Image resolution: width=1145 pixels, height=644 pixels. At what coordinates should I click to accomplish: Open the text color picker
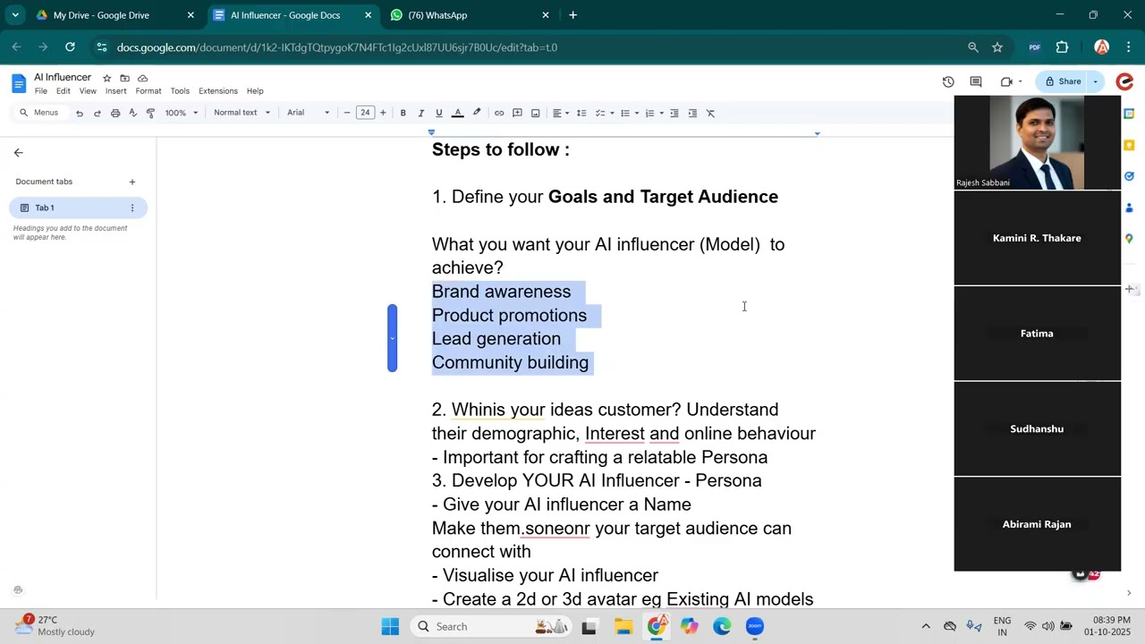(458, 113)
